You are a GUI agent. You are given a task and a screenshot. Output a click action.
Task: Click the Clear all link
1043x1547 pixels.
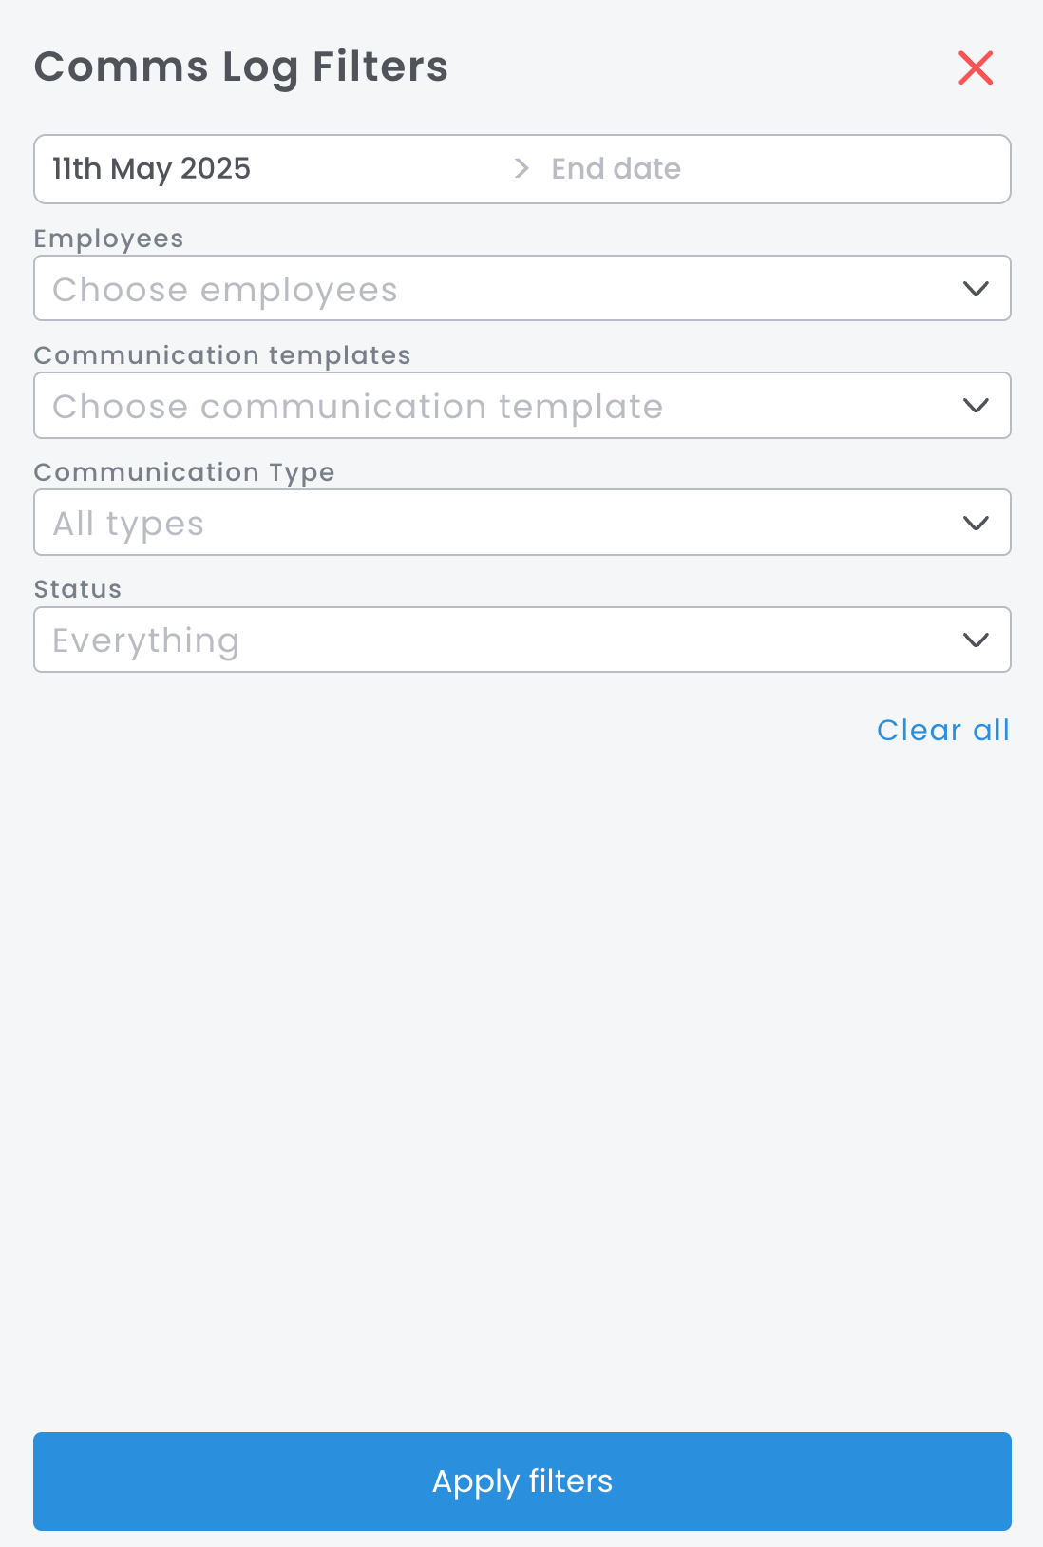[x=942, y=730]
